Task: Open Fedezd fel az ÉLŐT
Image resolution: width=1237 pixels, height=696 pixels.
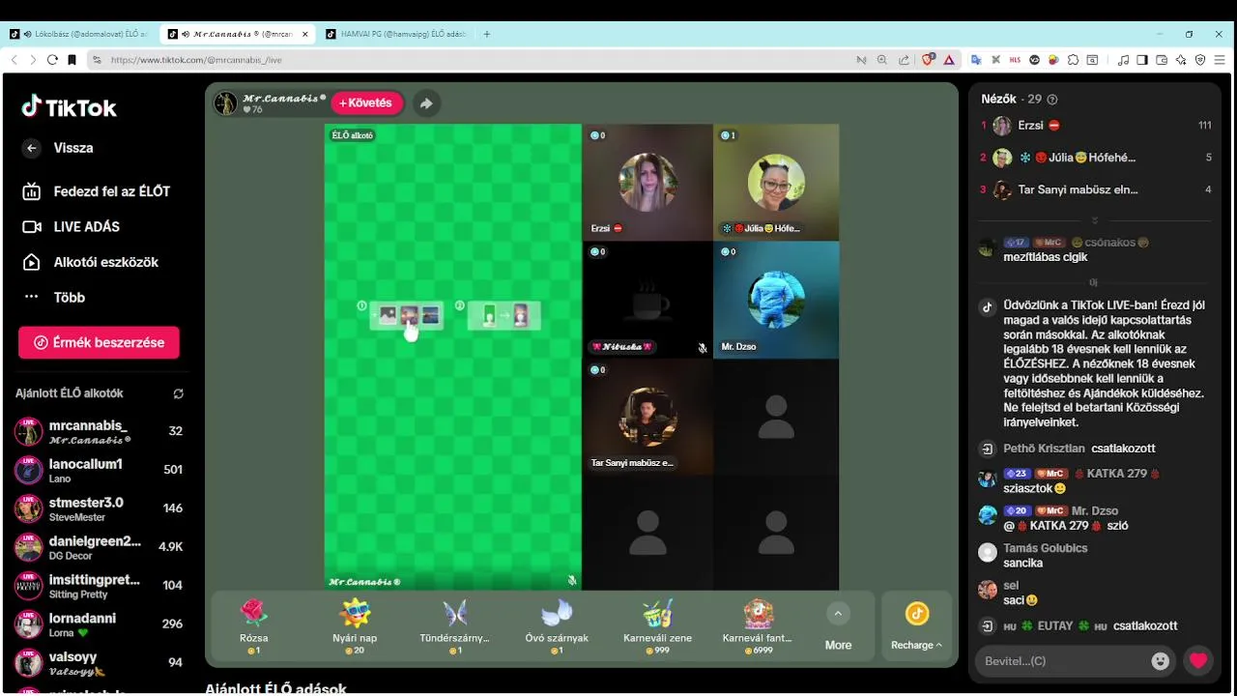Action: point(97,191)
